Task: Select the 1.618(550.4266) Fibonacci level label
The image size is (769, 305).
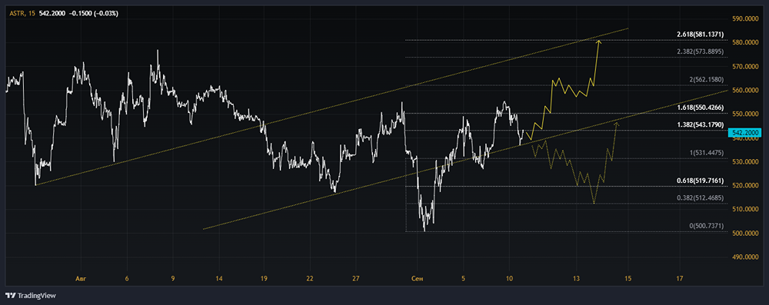Action: (700, 108)
